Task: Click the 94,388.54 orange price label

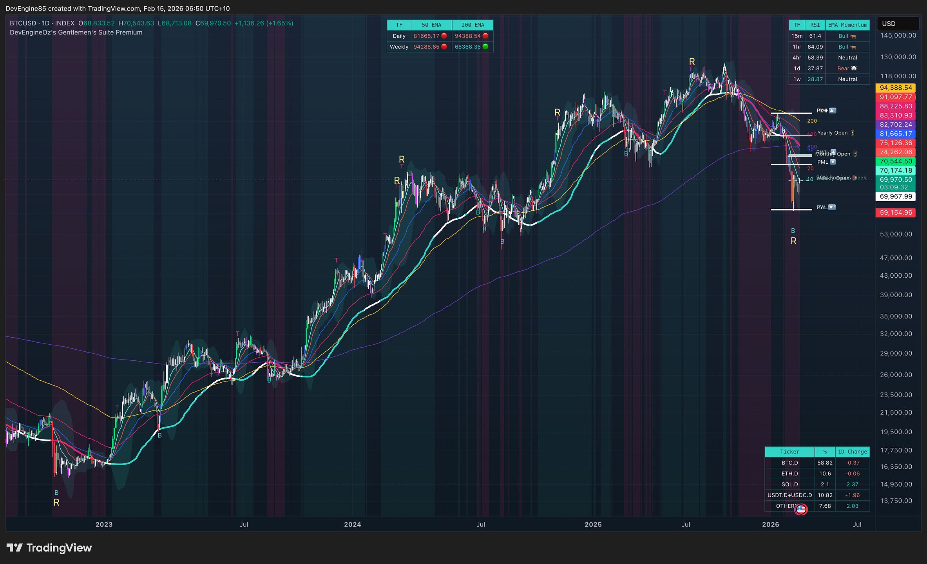Action: [896, 88]
